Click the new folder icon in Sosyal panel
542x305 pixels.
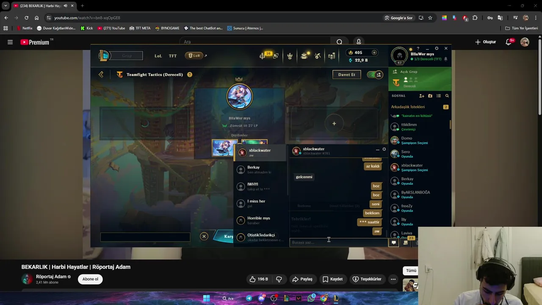tap(430, 96)
